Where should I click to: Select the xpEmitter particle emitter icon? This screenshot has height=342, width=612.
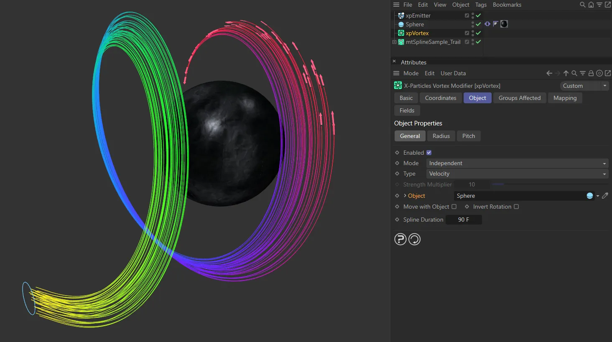point(401,15)
